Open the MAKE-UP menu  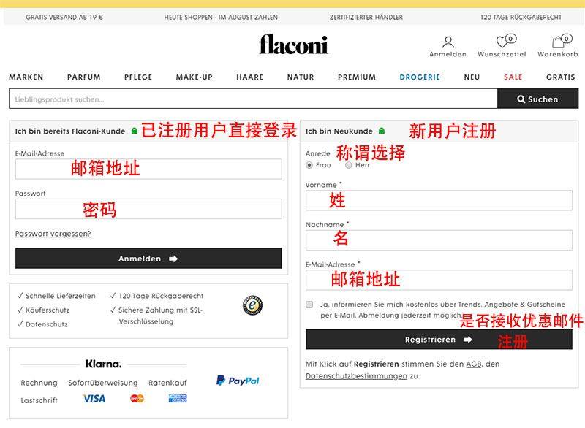coord(194,77)
